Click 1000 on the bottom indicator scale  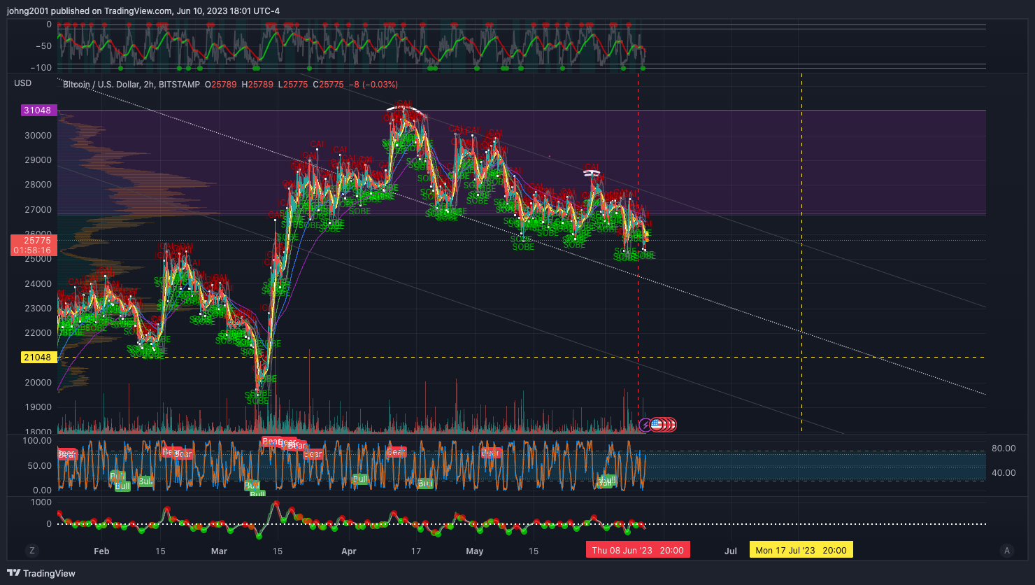(42, 502)
